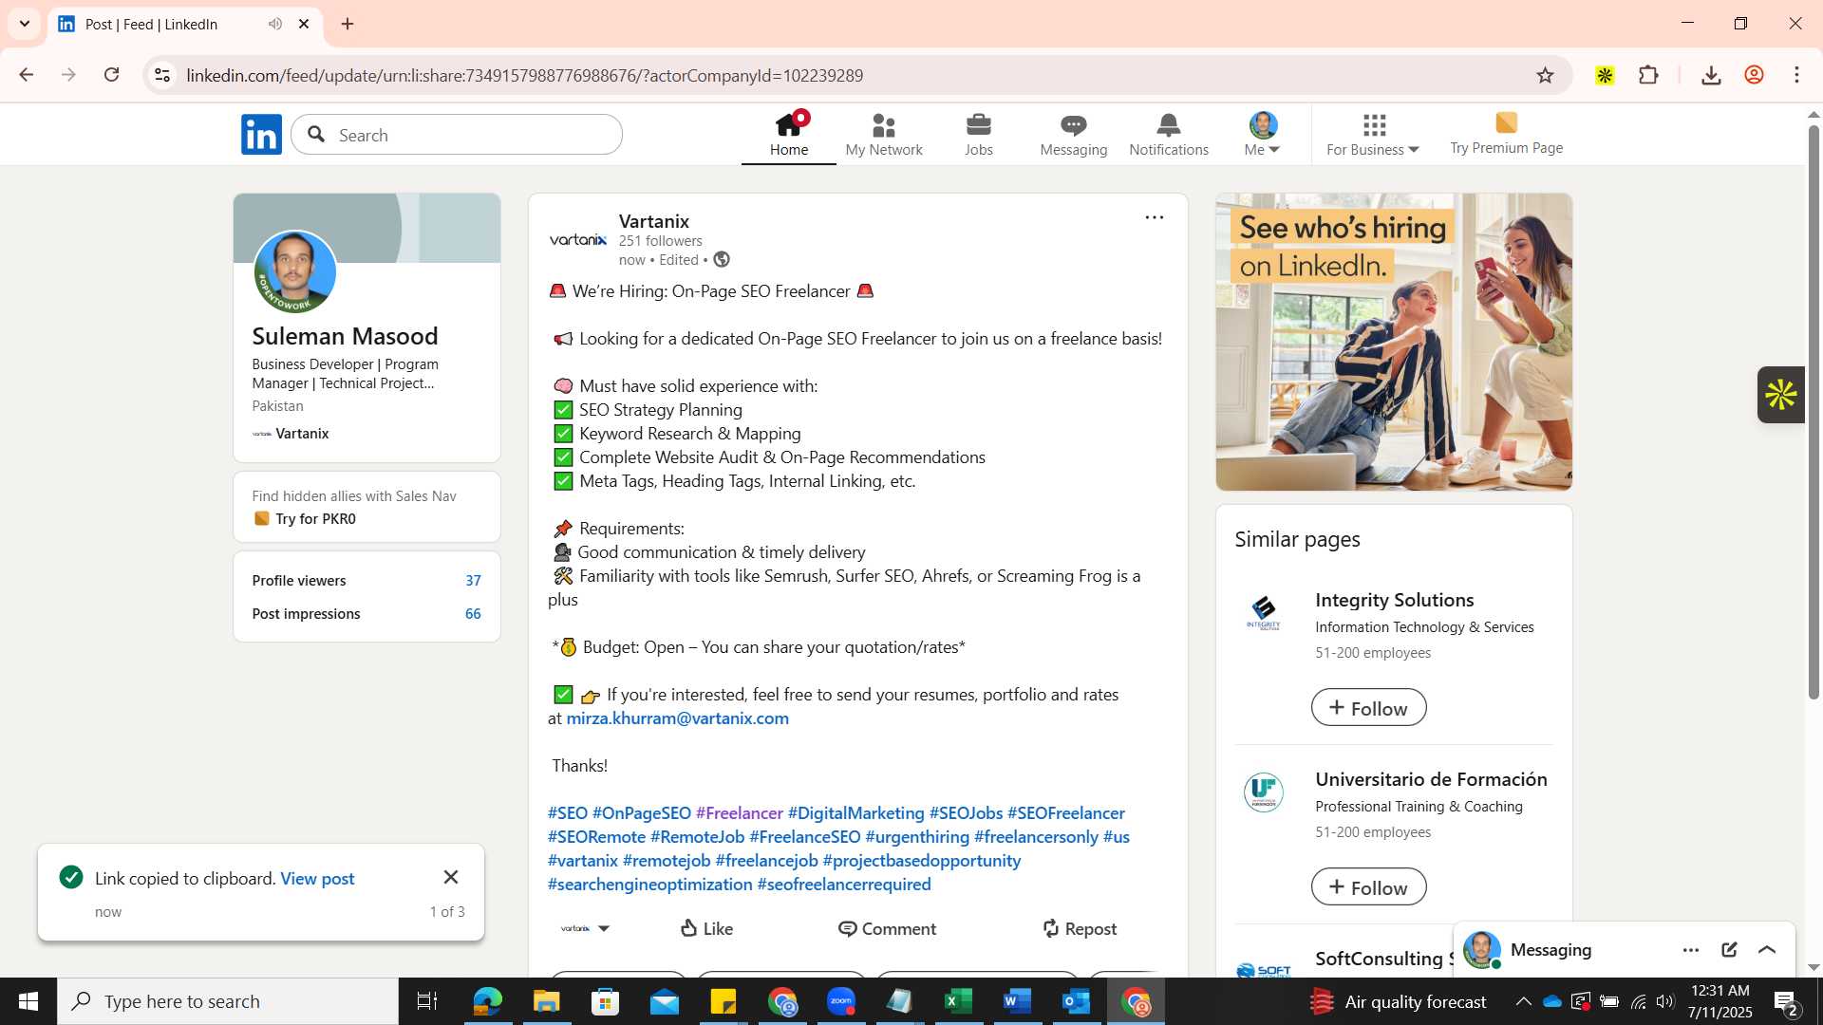This screenshot has height=1025, width=1823.
Task: Focus the LinkedIn search field
Action: (457, 135)
